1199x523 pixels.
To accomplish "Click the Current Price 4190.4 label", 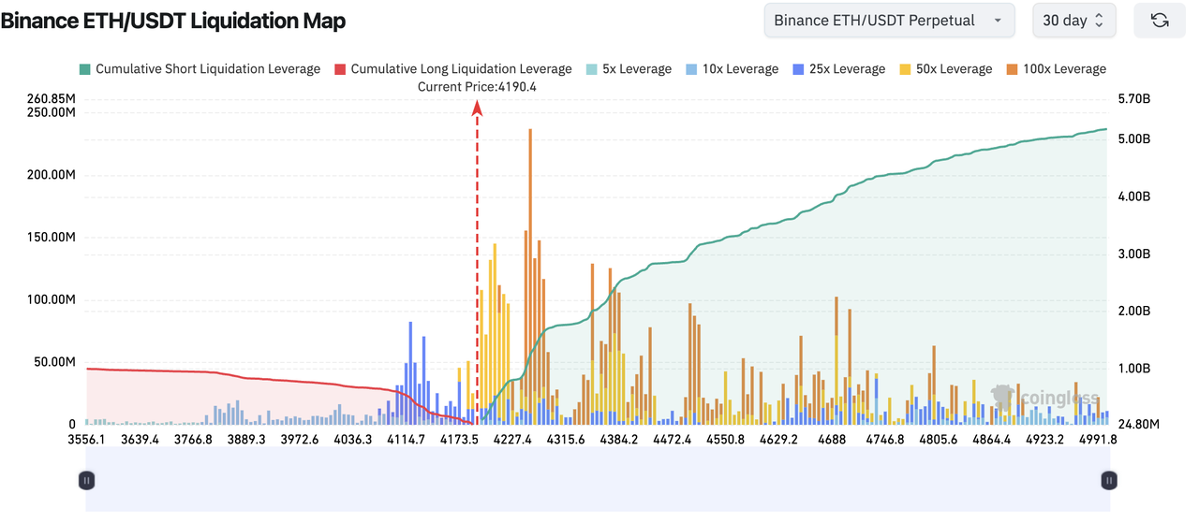I will [x=477, y=87].
